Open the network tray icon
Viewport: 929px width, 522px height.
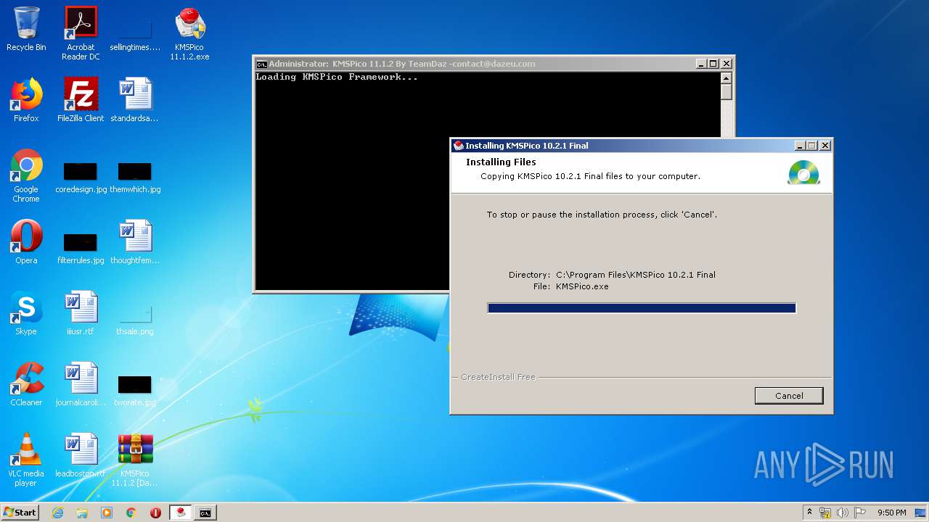coord(825,513)
